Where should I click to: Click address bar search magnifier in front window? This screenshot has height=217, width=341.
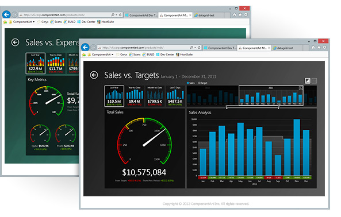click(191, 47)
